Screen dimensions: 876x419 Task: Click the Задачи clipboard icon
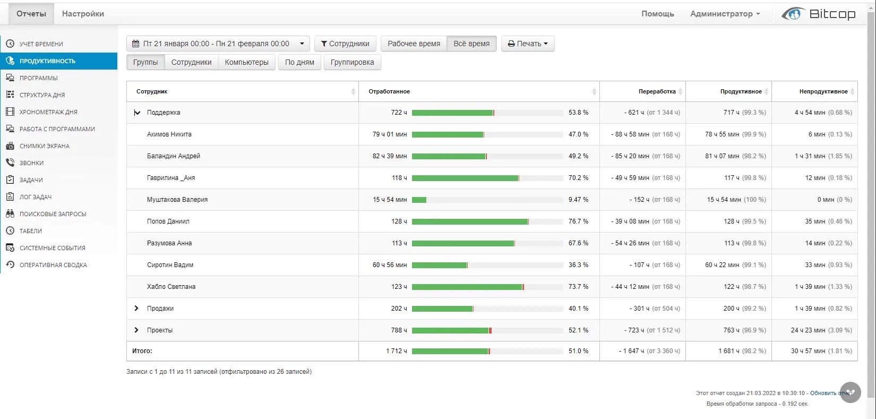(10, 180)
